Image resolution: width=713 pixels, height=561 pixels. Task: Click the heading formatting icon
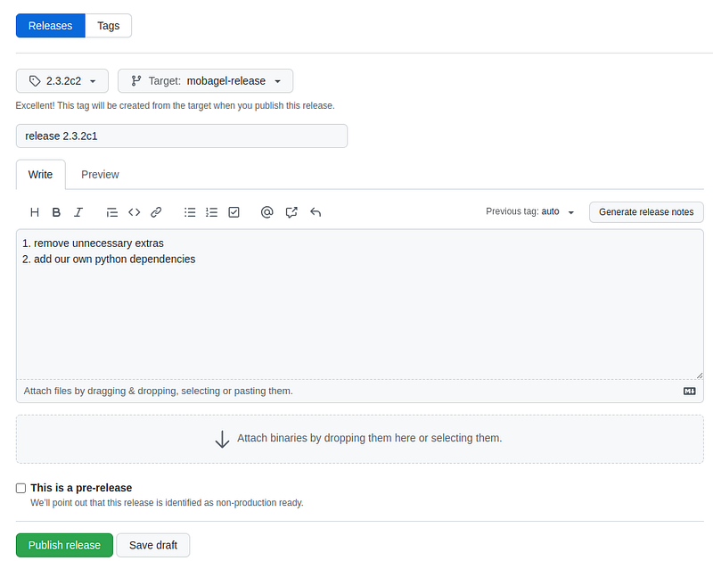(35, 212)
